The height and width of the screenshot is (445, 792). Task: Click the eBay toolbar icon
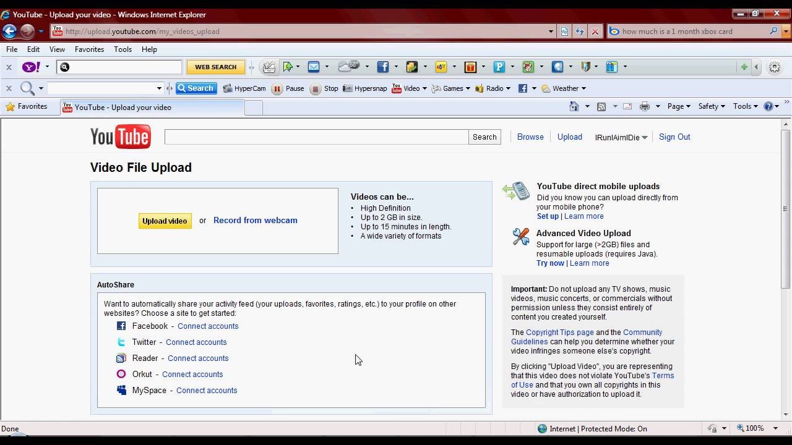[441, 67]
